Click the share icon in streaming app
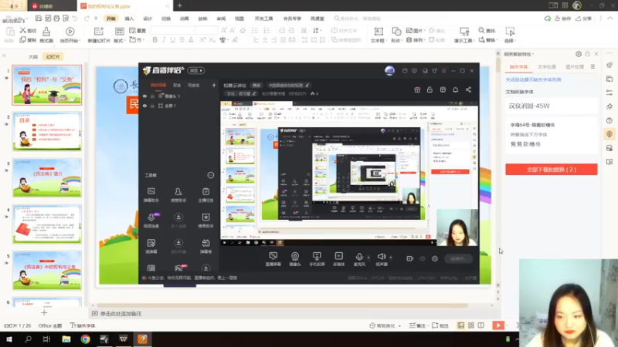The height and width of the screenshot is (347, 618). [468, 89]
